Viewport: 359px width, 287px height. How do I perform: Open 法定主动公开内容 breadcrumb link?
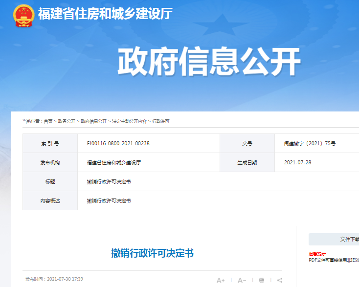tap(129, 121)
